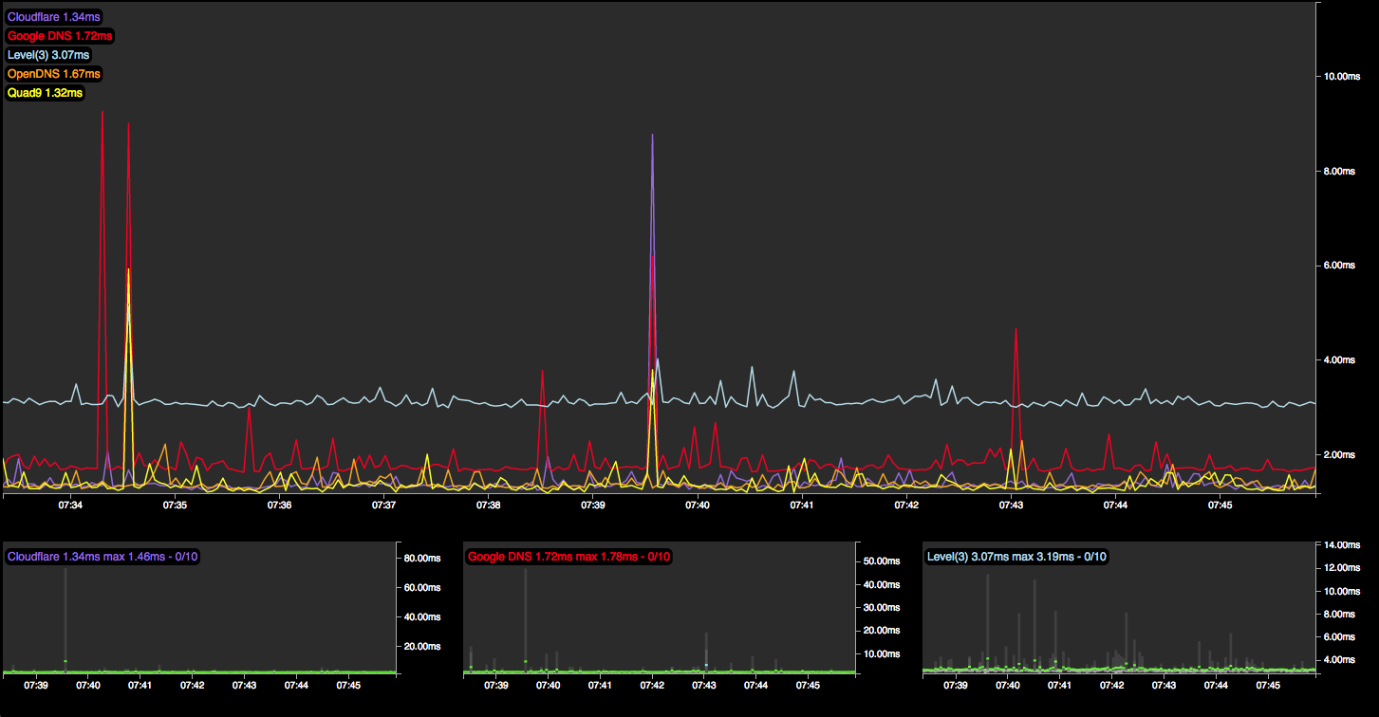Select the 07:42 time label on main chart
Image resolution: width=1379 pixels, height=717 pixels.
[906, 506]
